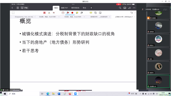The width and height of the screenshot is (171, 96).
Task: Open volume control in system tray
Action: (x=151, y=94)
